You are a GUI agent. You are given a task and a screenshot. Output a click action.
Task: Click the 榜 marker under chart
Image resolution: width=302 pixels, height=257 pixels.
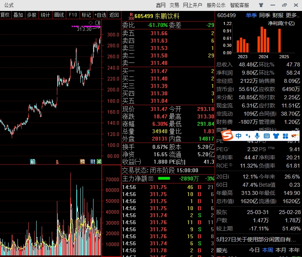tap(82, 162)
